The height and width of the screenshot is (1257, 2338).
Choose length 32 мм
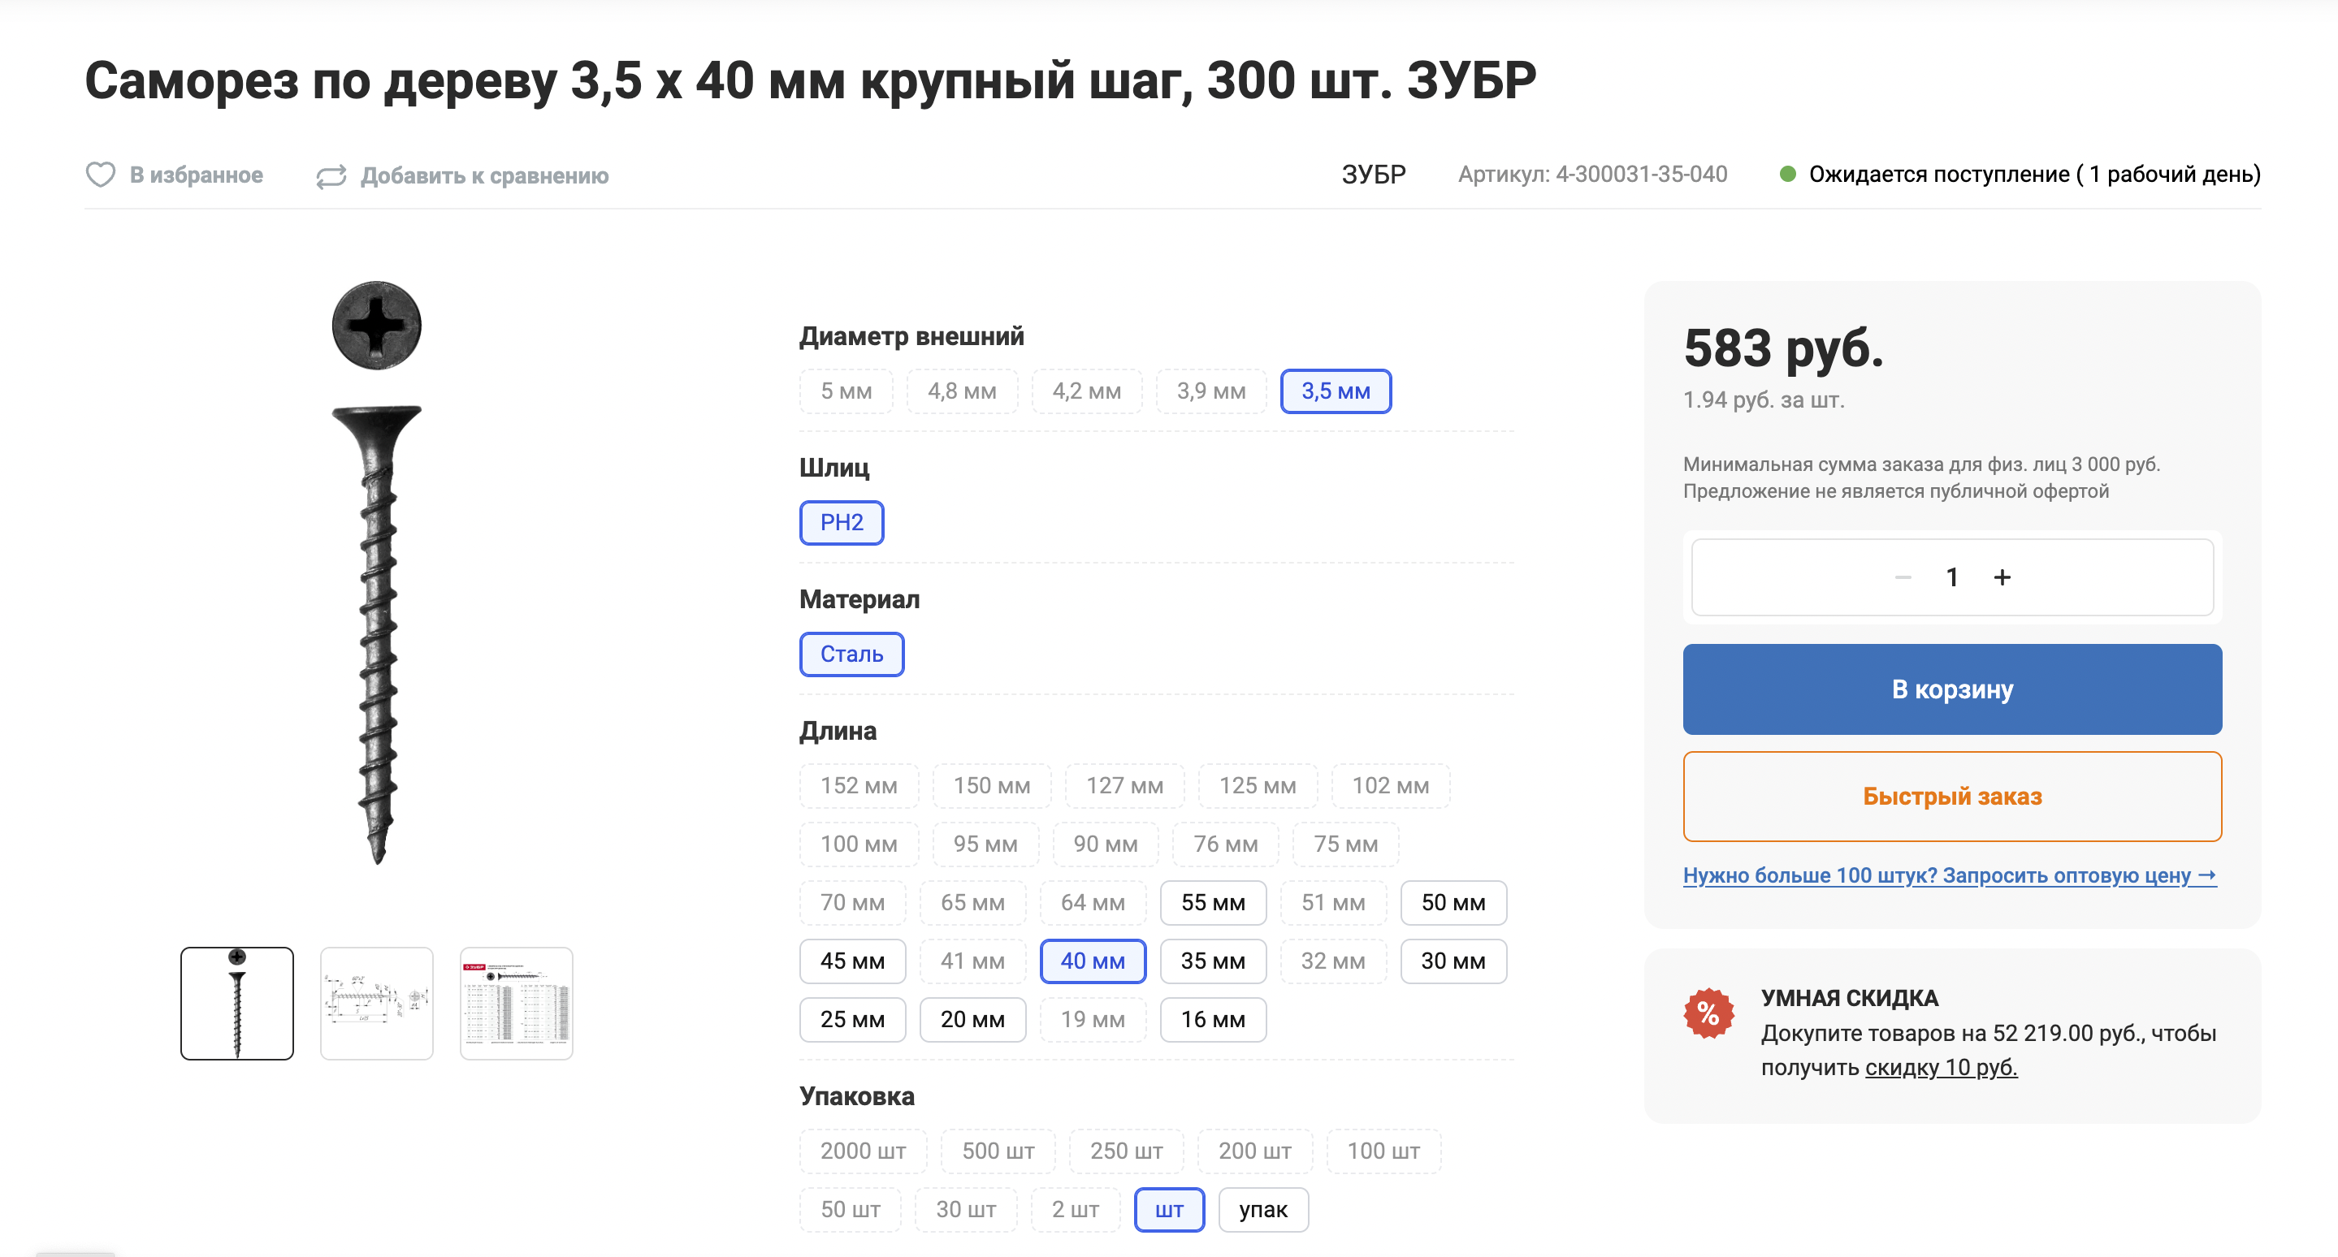(x=1333, y=961)
